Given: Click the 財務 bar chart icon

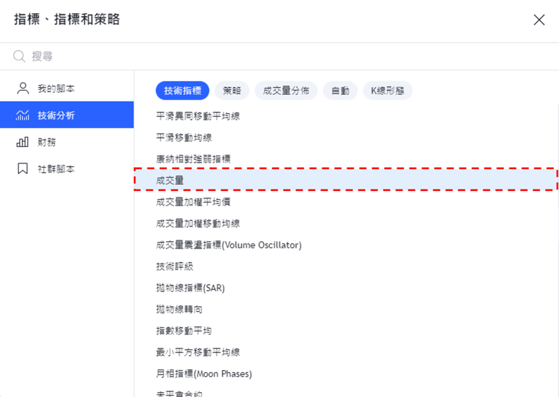Looking at the screenshot, I should pyautogui.click(x=23, y=142).
